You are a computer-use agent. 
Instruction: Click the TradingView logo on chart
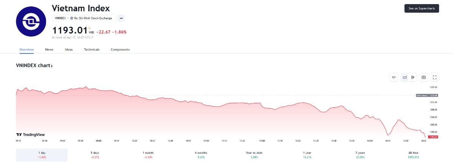tap(30, 135)
